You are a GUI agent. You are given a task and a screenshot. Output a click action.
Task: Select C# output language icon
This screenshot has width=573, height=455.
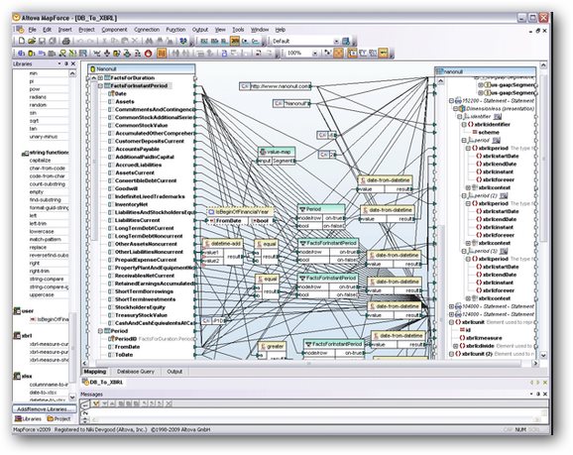tap(245, 41)
